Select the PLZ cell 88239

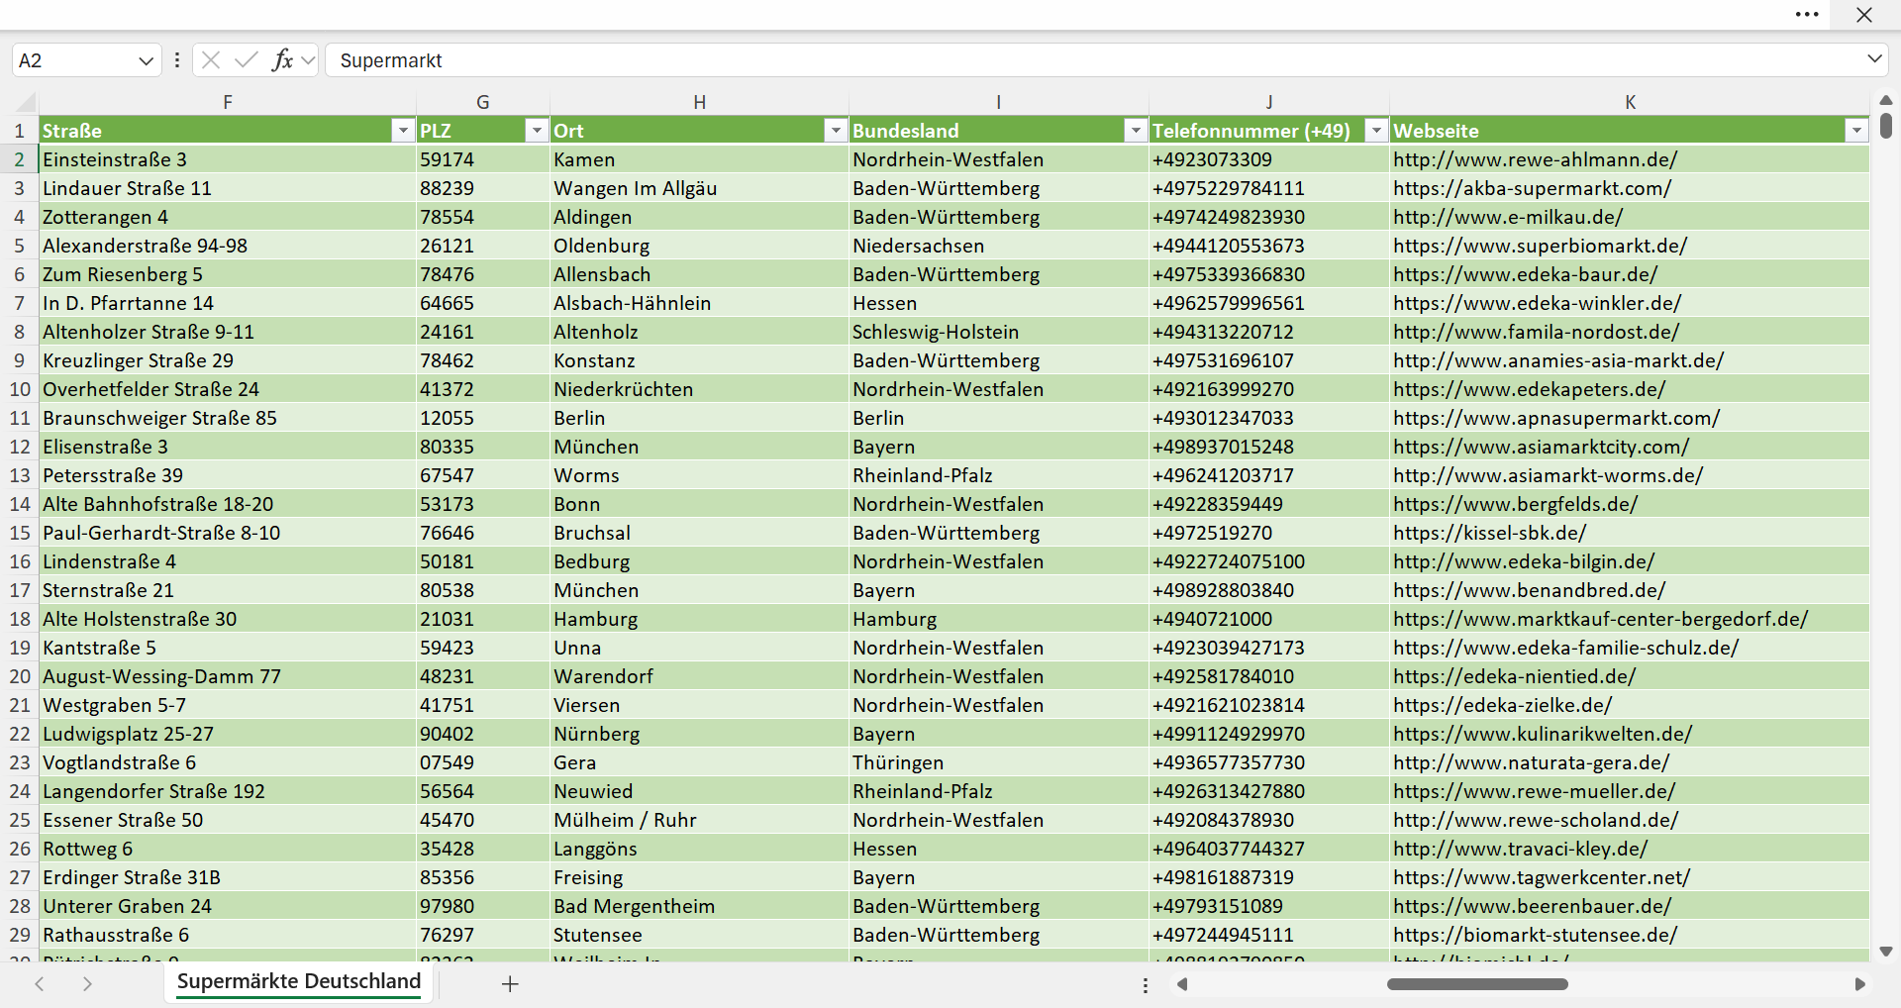click(x=483, y=188)
